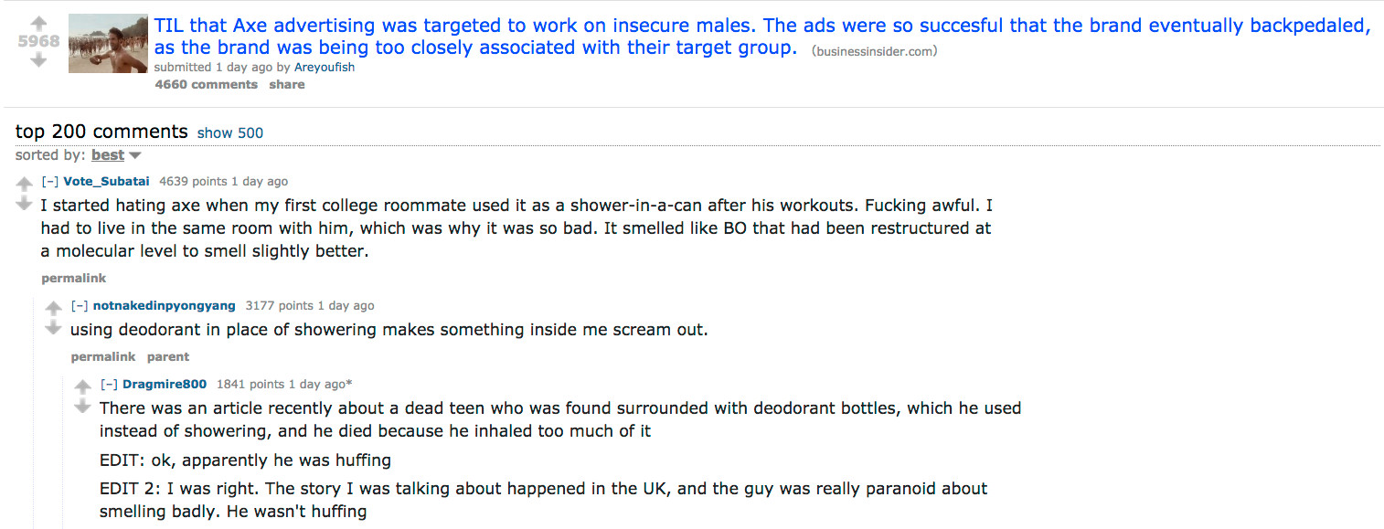Go to parent of notnakedinpyongyang's comment

coord(168,356)
